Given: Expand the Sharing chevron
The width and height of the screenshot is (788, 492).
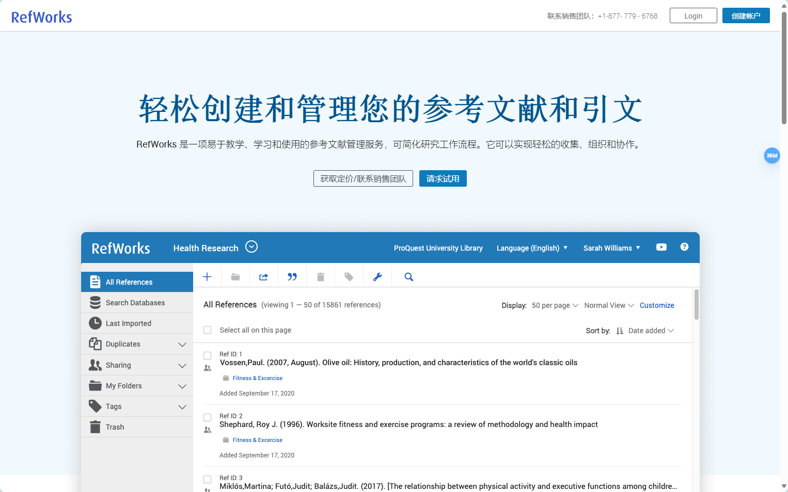Looking at the screenshot, I should [182, 366].
